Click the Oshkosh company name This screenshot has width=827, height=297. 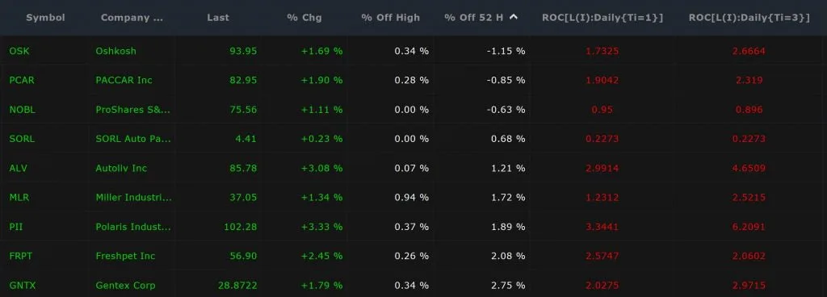115,51
